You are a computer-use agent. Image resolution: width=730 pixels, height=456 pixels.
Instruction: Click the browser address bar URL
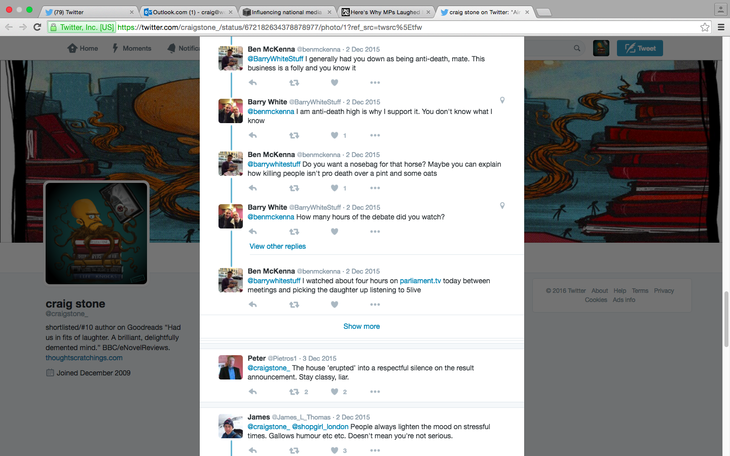[x=270, y=27]
